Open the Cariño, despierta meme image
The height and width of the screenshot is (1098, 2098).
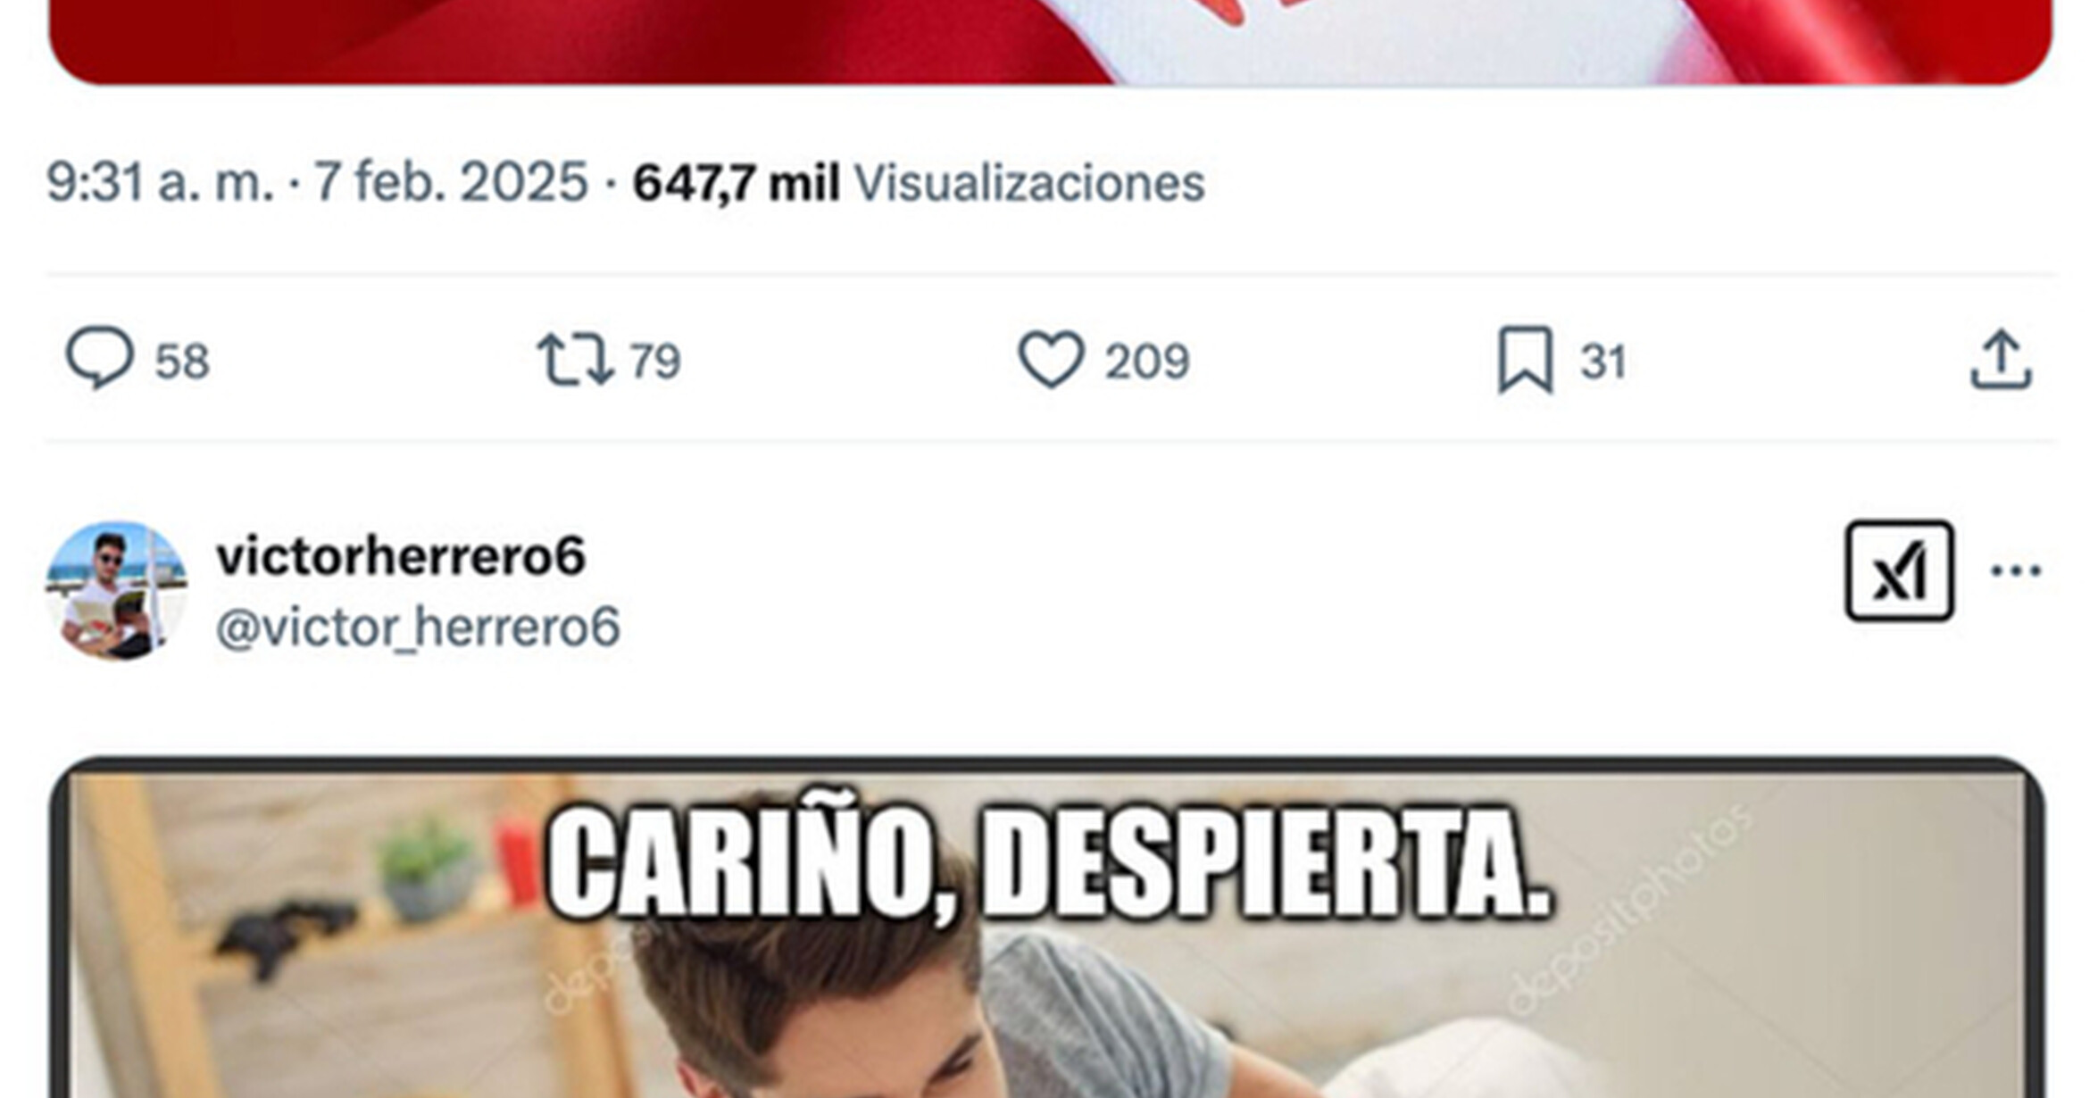1047,928
